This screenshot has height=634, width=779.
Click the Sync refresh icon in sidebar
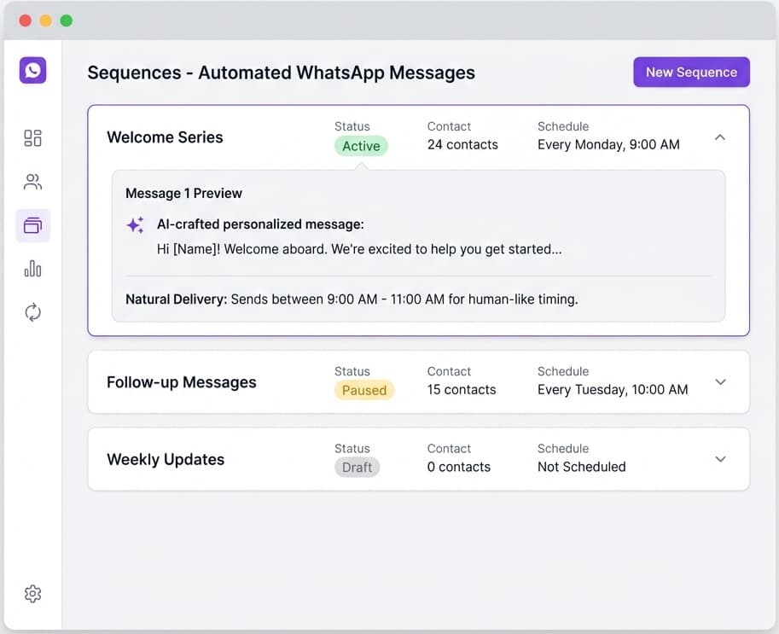coord(32,311)
